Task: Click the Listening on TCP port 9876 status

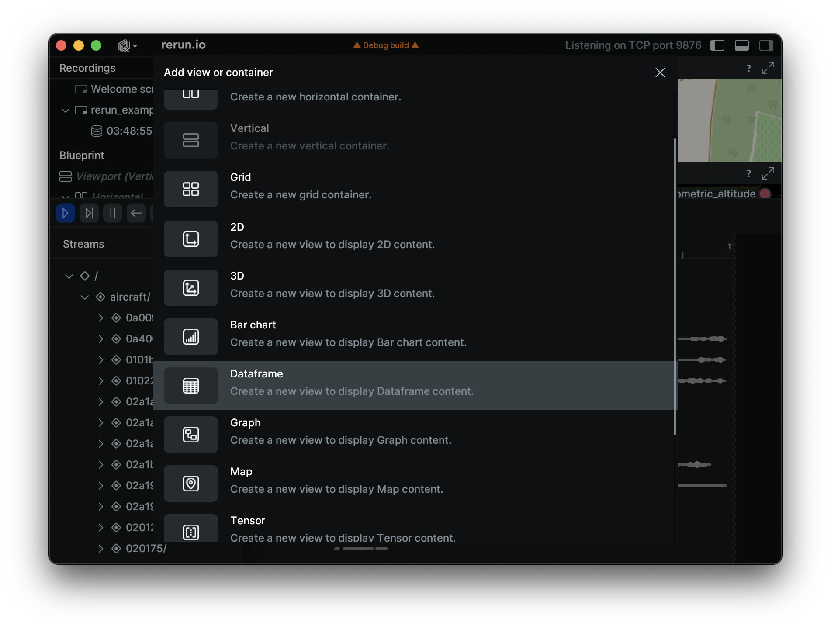Action: (x=633, y=45)
